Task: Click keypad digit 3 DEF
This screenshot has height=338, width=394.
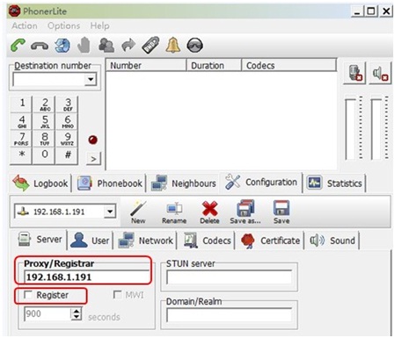Action: (68, 104)
